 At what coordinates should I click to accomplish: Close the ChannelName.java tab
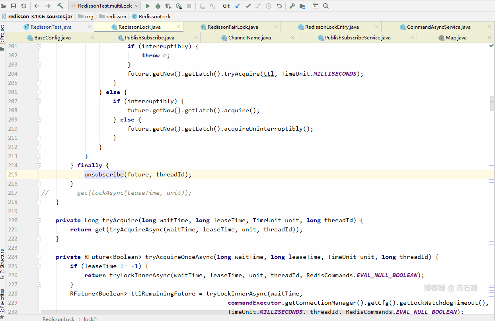[x=292, y=38]
